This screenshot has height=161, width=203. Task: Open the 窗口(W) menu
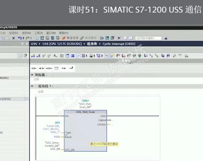[x=51, y=33]
